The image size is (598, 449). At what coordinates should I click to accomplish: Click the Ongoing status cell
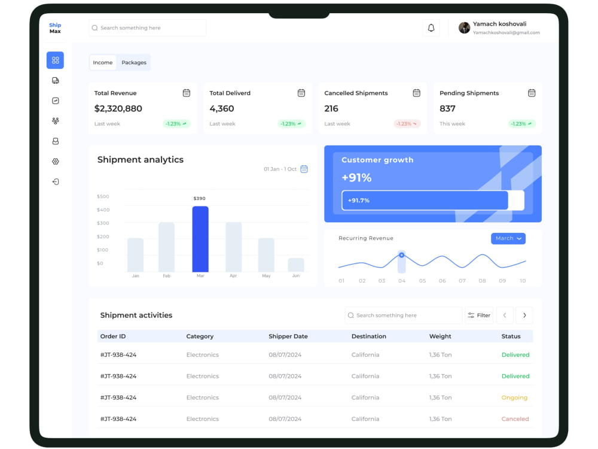(514, 398)
